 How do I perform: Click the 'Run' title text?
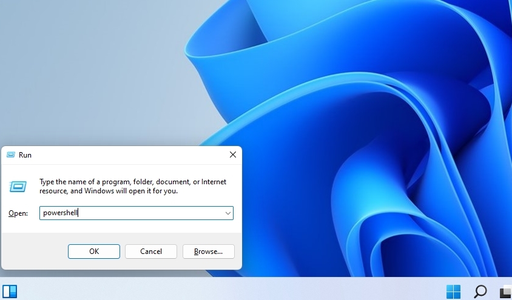(25, 155)
